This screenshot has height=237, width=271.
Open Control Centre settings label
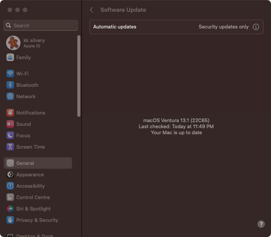[x=33, y=198]
